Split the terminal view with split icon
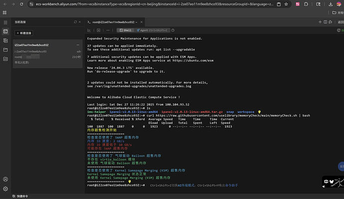Image resolution: width=344 pixels, height=199 pixels. (x=326, y=22)
